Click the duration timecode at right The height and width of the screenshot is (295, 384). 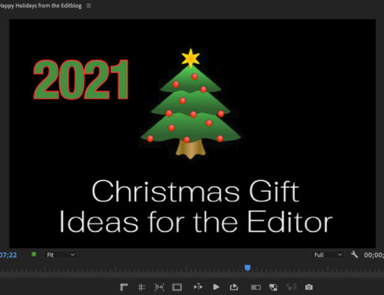click(374, 255)
